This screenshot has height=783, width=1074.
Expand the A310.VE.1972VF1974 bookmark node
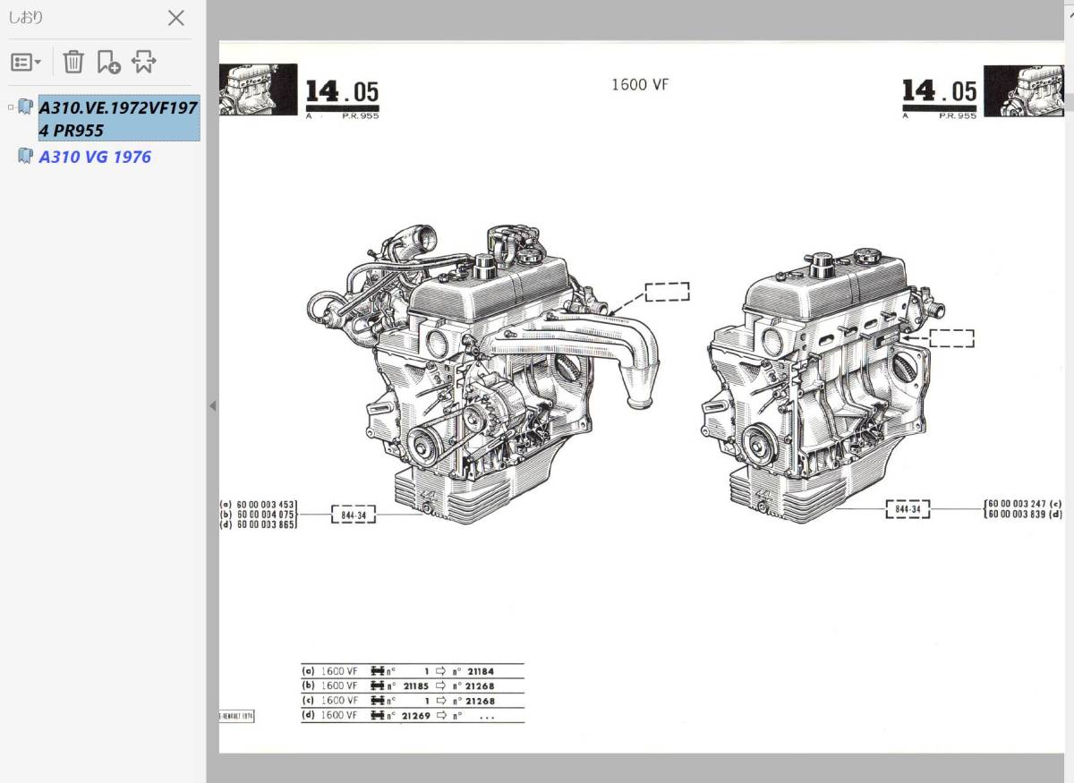click(x=11, y=107)
